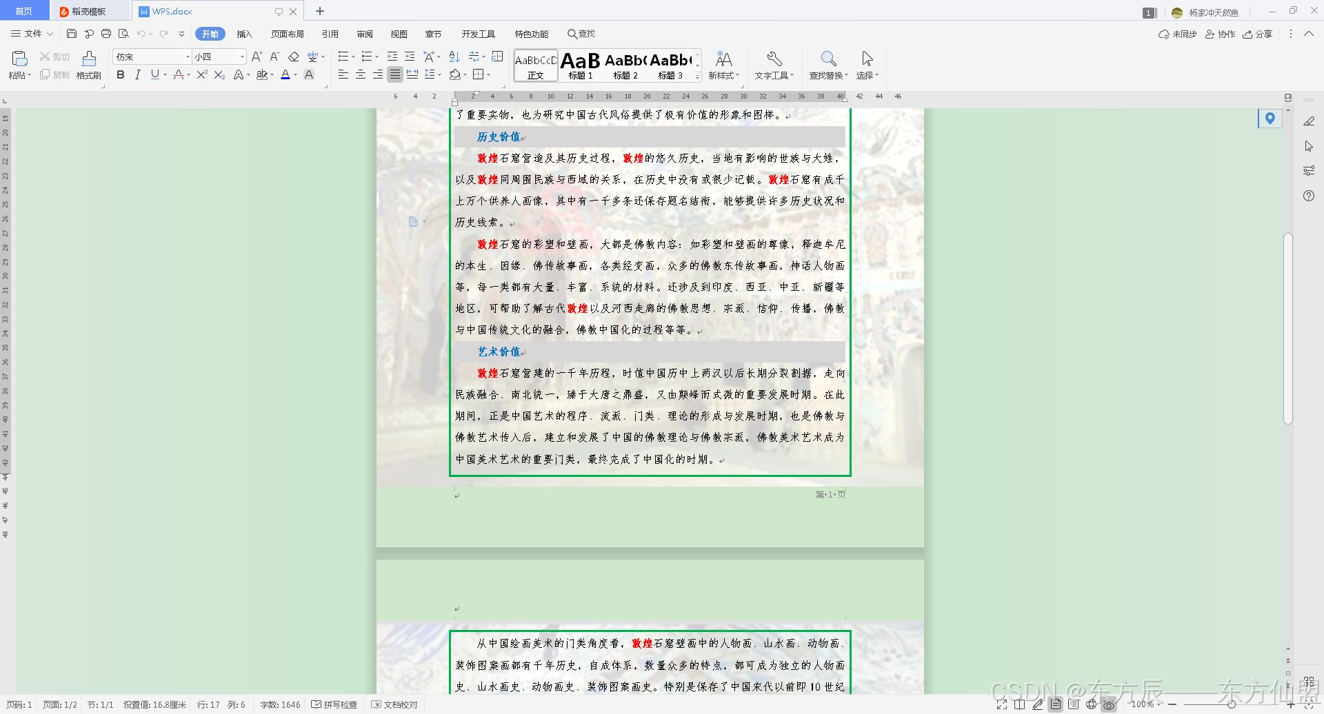The height and width of the screenshot is (714, 1324).
Task: Expand the styles gallery more arrow
Action: point(698,77)
